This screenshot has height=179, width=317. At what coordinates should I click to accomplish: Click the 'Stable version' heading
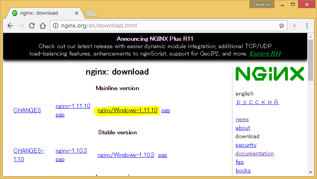pos(117,132)
